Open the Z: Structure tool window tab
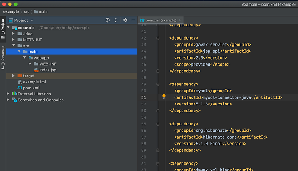The width and height of the screenshot is (298, 171). point(3,57)
